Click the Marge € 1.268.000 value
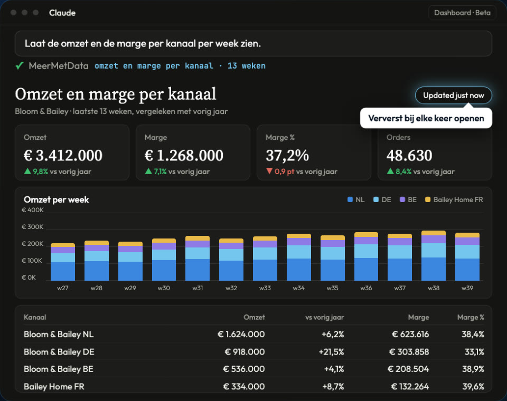 [x=184, y=156]
